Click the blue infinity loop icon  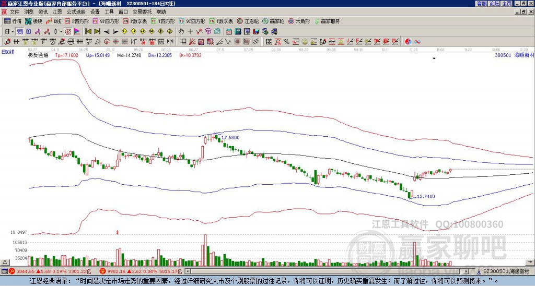click(x=417, y=42)
